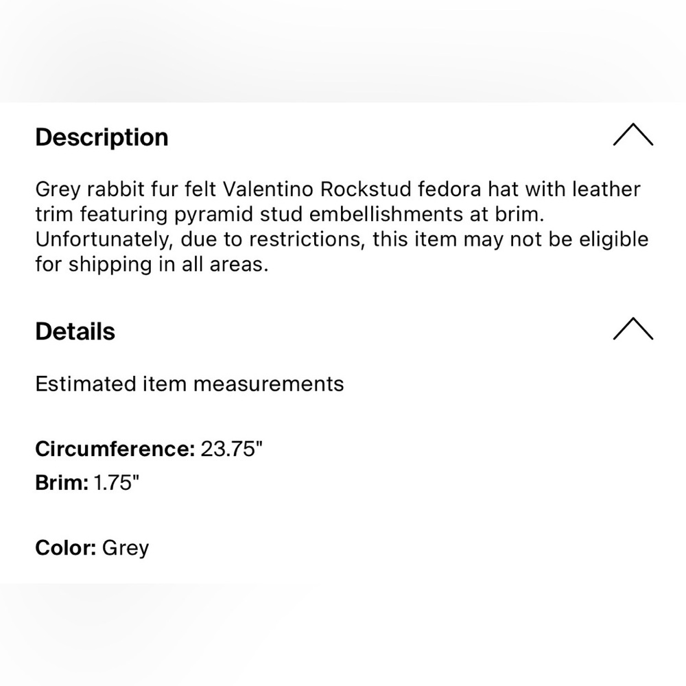The width and height of the screenshot is (686, 686).
Task: Collapse the Description section using its chevron
Action: point(633,134)
